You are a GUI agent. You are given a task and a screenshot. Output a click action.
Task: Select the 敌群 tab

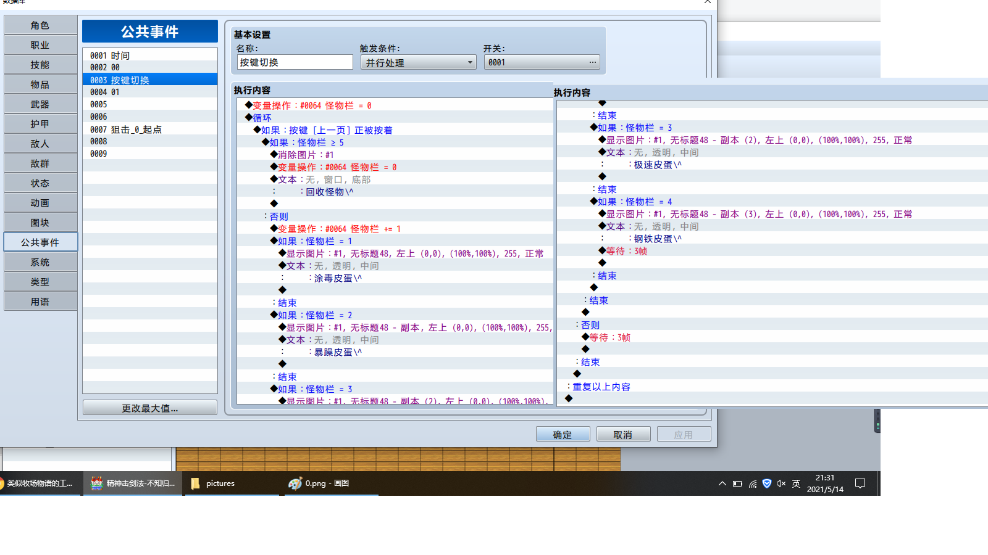pyautogui.click(x=40, y=163)
